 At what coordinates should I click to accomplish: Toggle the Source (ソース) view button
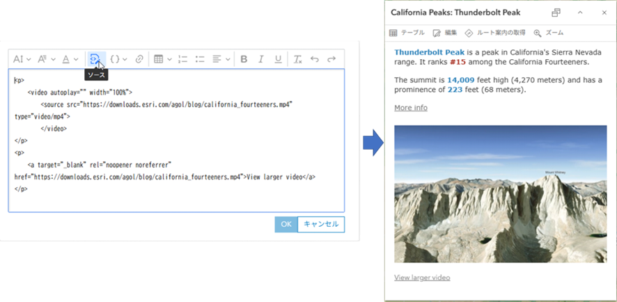click(96, 59)
